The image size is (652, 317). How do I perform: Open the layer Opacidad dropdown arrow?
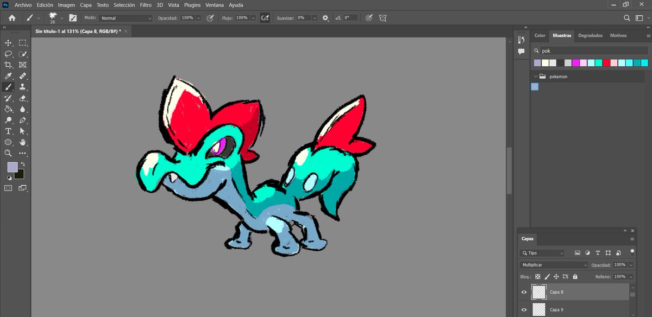pos(631,265)
